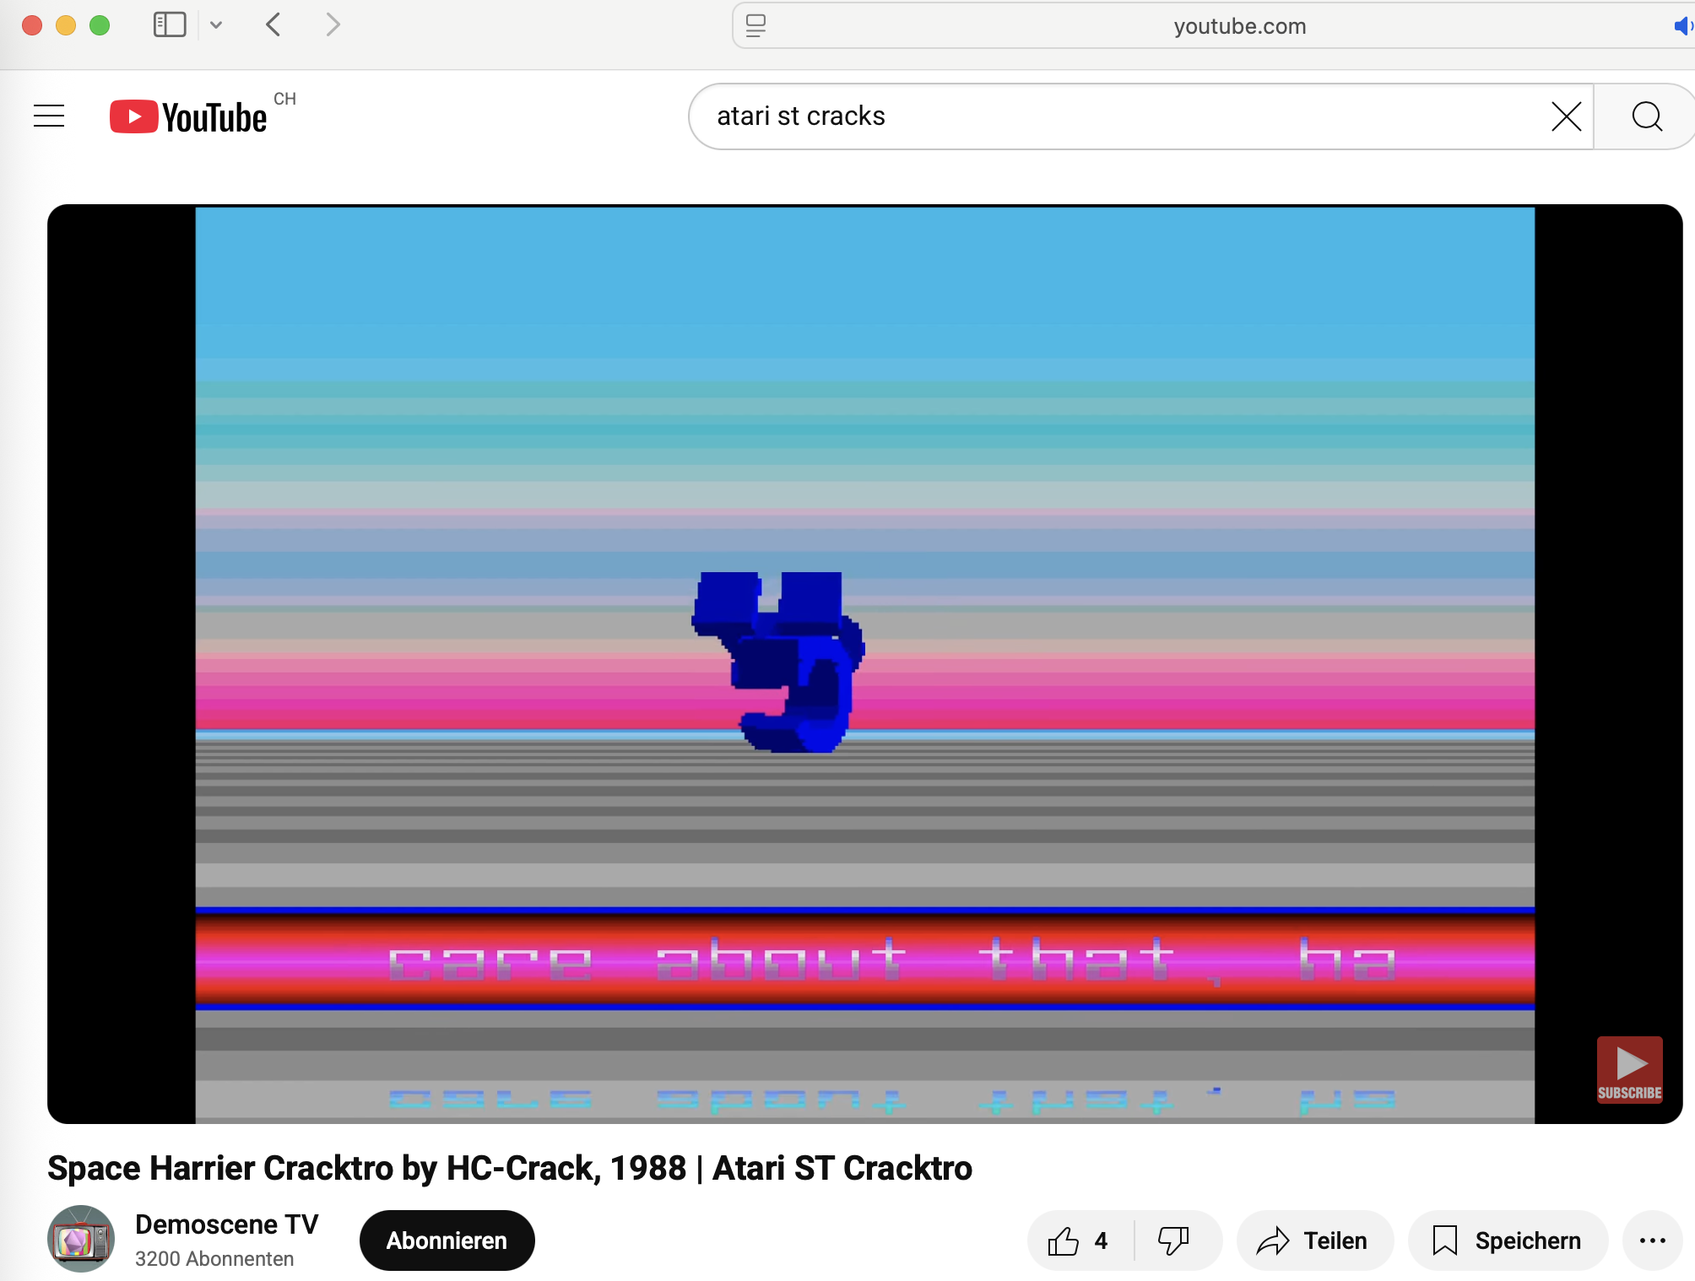Mute the tab using address bar speaker icon
1695x1281 pixels.
click(1681, 26)
